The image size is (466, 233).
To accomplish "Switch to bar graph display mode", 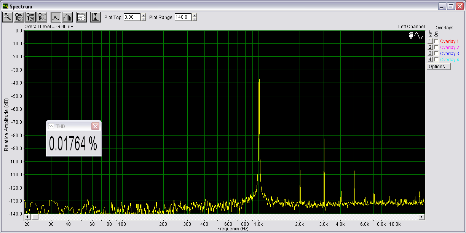I will point(67,17).
